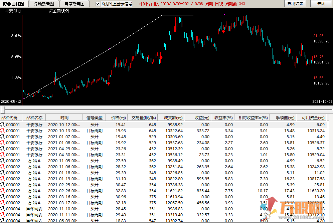Select the price cell 15.41
Image resolution: width=333 pixels, height=223 pixels.
(121, 125)
